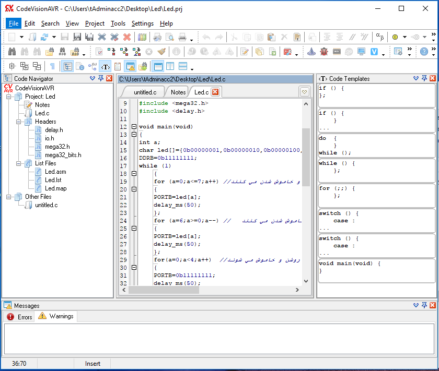Viewport: 439px width, 371px height.
Task: Open the File menu
Action: click(x=14, y=23)
